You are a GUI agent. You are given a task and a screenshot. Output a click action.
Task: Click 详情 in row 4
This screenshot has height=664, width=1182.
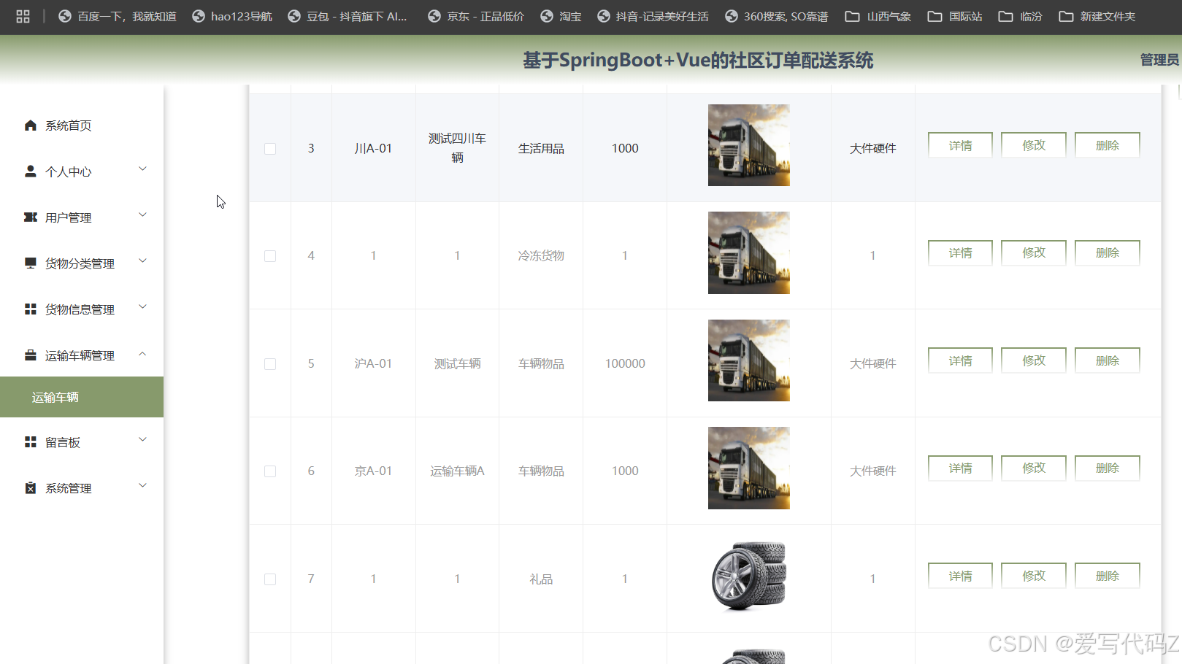click(960, 252)
